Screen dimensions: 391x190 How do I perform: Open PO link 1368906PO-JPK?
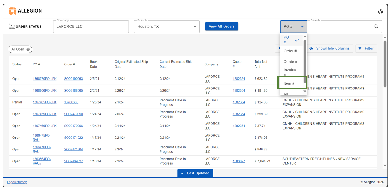point(45,91)
